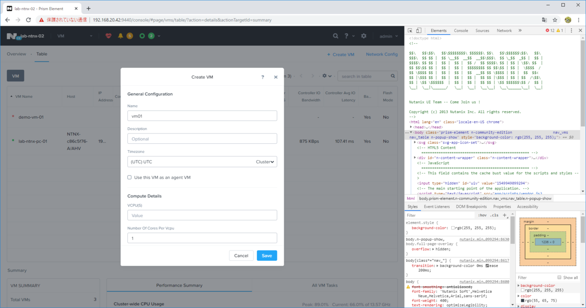Show more DevTools tabs chevron
Screen dimensions: 586x308
click(520, 30)
